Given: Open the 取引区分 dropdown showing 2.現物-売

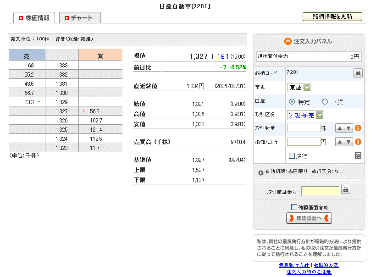Looking at the screenshot, I should (305, 115).
